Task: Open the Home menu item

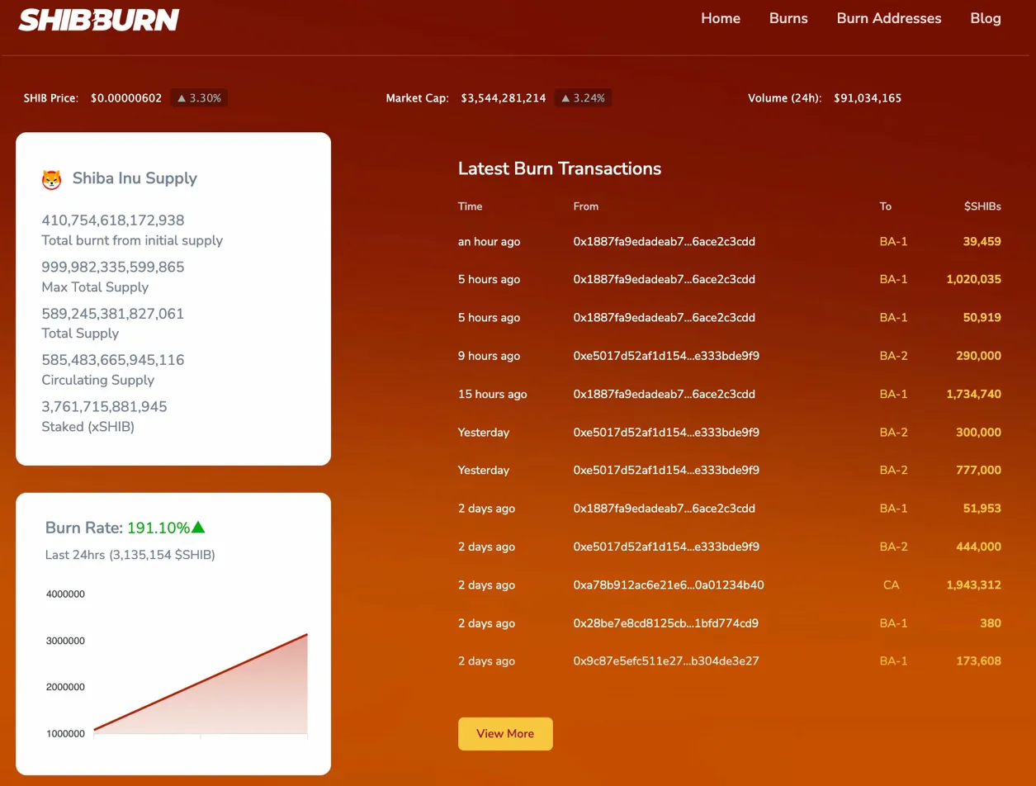Action: [x=720, y=18]
